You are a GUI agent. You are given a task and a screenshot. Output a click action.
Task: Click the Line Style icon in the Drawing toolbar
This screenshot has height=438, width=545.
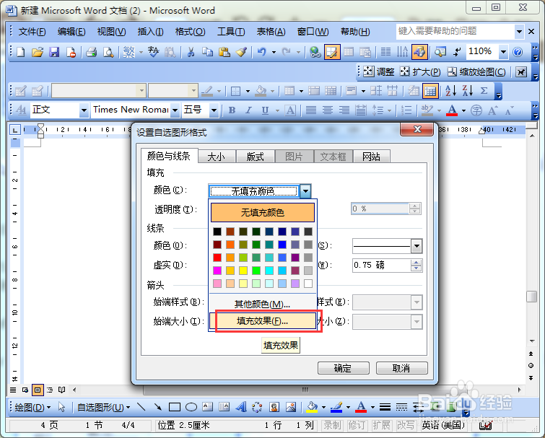[385, 407]
